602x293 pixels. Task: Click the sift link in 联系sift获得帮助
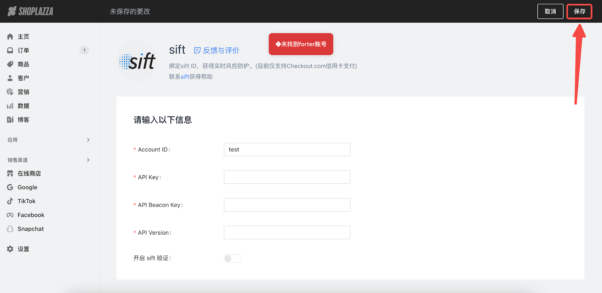(x=185, y=76)
